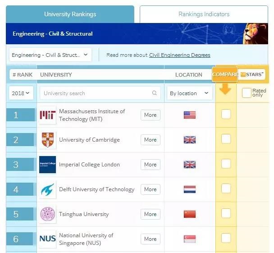This screenshot has width=274, height=253.
Task: Tick compare checkbox for National University of Singapore
Action: tap(226, 238)
